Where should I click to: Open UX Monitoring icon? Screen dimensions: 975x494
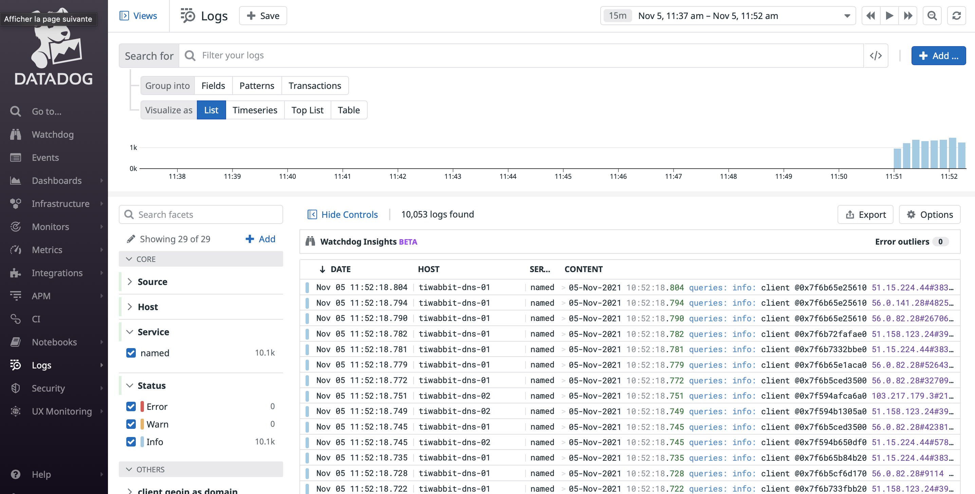coord(16,411)
